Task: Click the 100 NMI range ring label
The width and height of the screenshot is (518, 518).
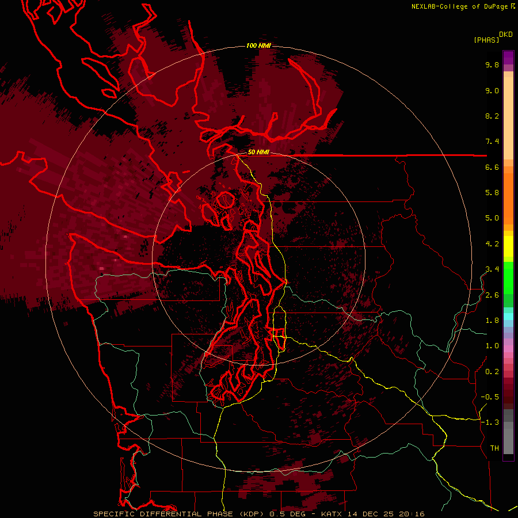Action: (x=258, y=45)
